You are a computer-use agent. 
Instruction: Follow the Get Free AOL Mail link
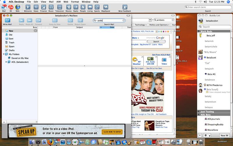(161, 55)
